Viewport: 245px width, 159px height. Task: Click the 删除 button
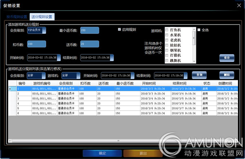227,75
